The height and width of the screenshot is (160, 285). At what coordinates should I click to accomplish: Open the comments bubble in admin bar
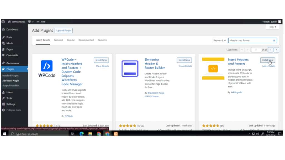(x=31, y=22)
